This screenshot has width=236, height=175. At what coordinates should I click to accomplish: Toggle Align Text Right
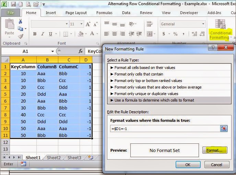(122, 34)
